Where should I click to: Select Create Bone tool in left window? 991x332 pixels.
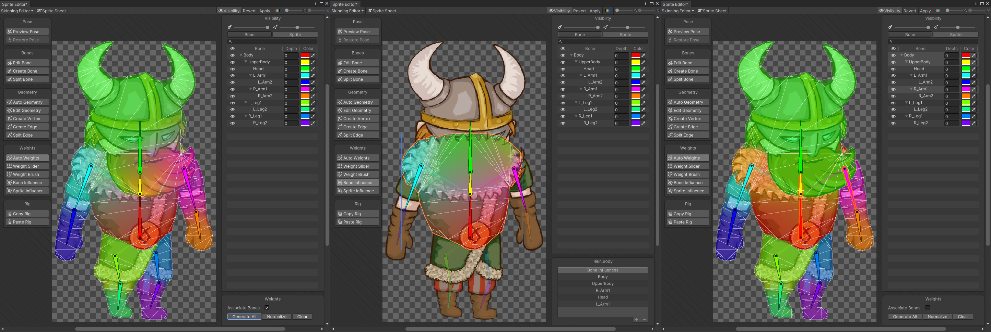coord(27,71)
